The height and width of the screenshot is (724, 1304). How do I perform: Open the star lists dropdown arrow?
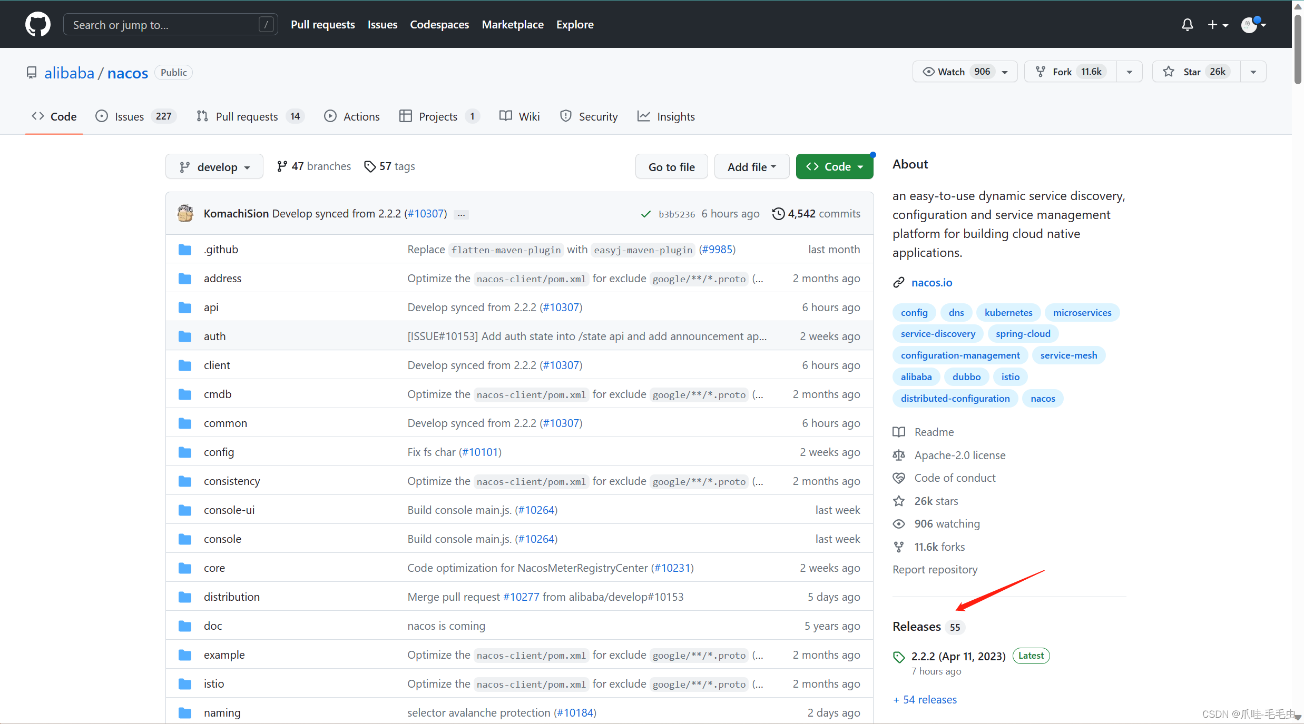pyautogui.click(x=1253, y=72)
